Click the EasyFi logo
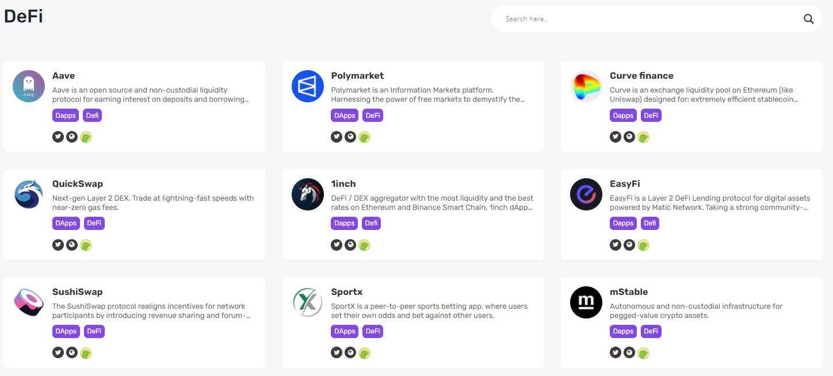This screenshot has height=376, width=833. point(586,194)
